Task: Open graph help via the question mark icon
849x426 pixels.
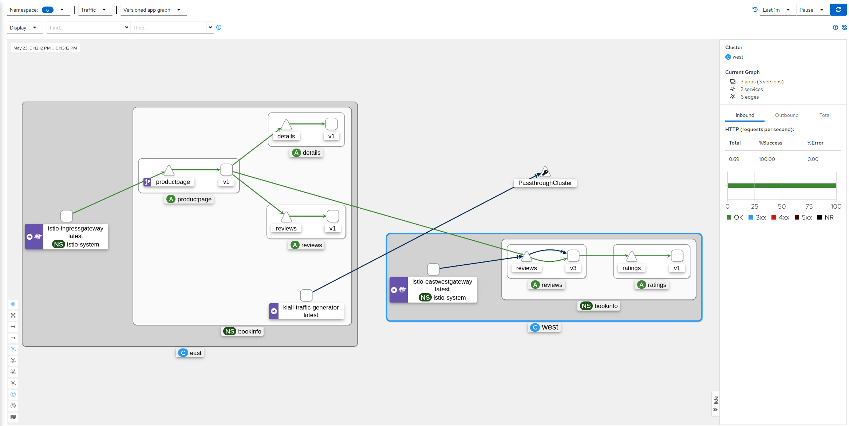Action: tap(836, 27)
